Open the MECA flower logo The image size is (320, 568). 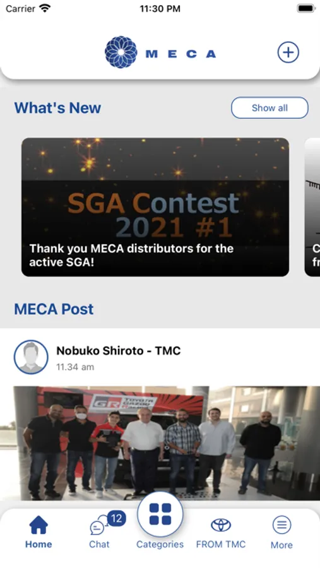[x=121, y=52]
